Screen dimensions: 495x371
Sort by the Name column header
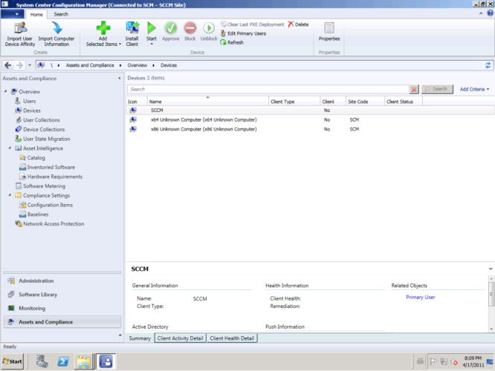click(x=207, y=102)
